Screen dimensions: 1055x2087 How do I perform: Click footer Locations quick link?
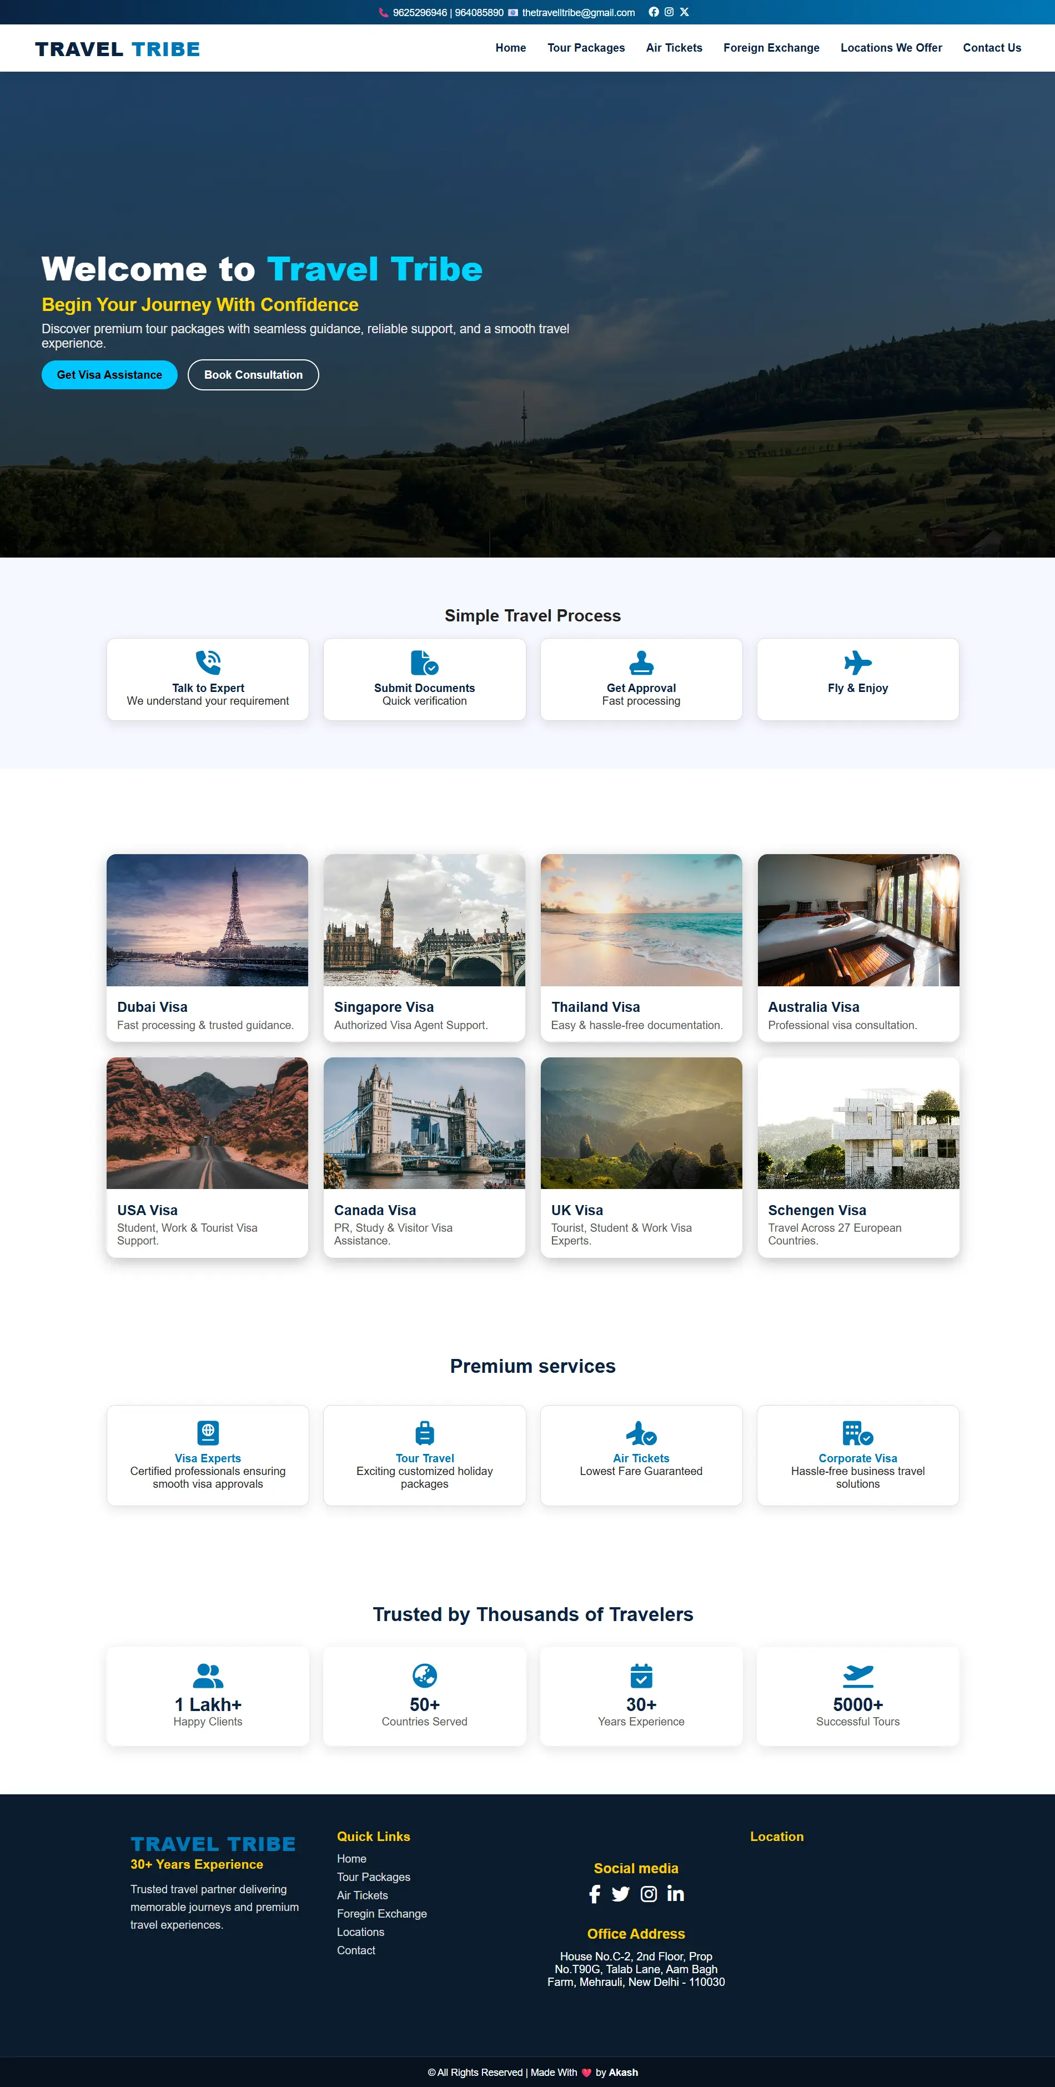360,1932
